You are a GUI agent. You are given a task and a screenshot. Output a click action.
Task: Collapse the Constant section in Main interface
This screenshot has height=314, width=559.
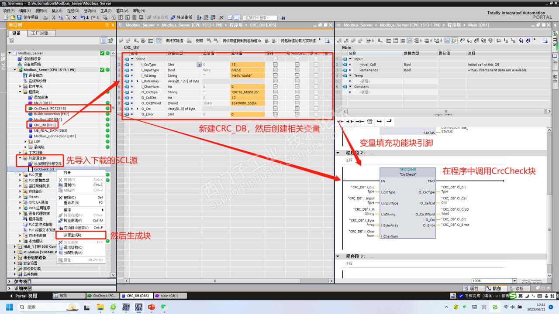[350, 86]
